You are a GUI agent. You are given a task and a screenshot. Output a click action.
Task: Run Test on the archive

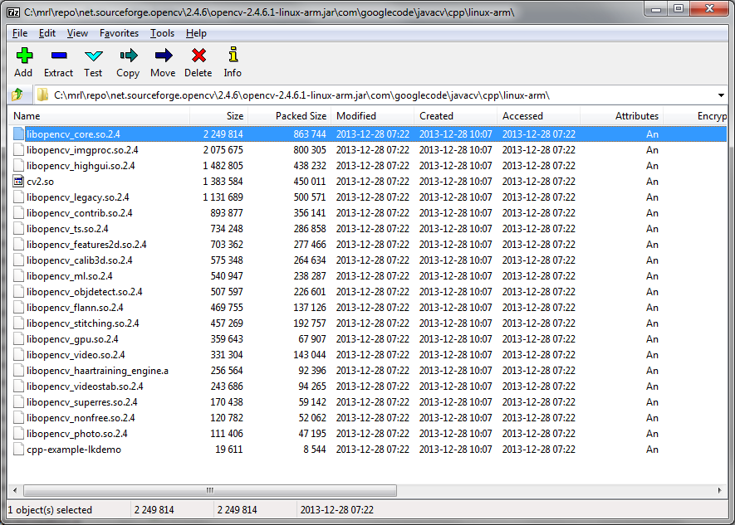93,56
